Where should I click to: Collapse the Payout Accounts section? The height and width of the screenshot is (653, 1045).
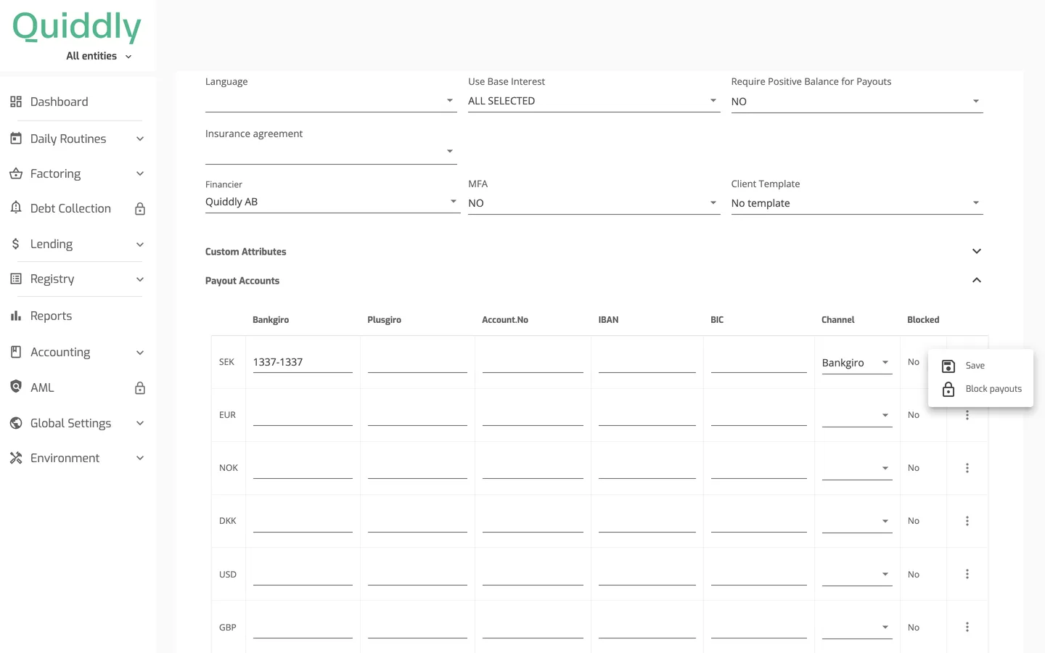click(977, 280)
